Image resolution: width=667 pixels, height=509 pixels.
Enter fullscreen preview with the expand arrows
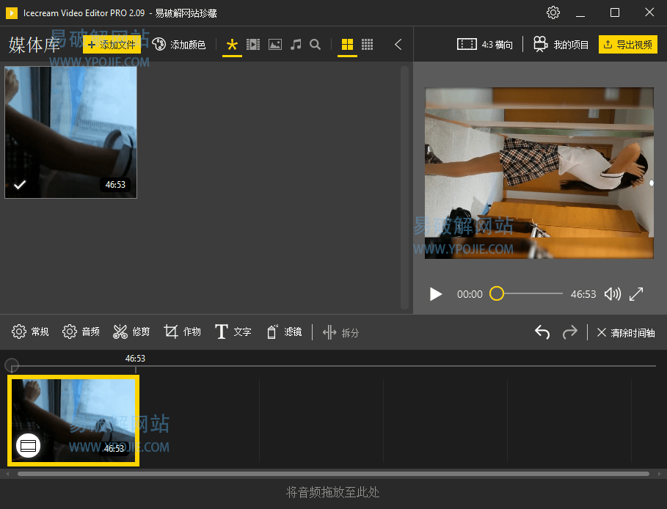(636, 294)
